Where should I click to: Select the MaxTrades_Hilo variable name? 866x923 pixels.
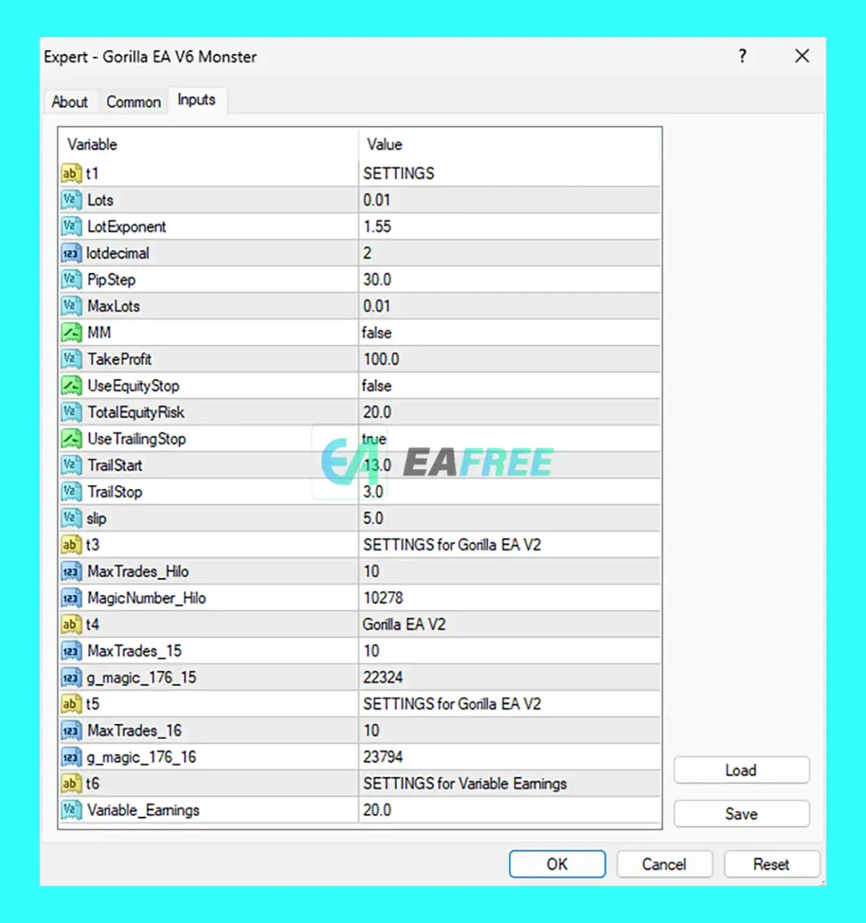(138, 572)
